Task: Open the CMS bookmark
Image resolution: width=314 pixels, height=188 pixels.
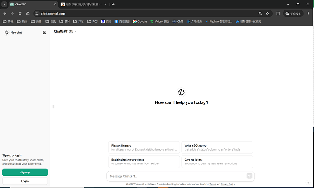Action: 178,21
